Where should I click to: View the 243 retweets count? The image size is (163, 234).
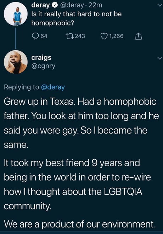click(x=80, y=36)
